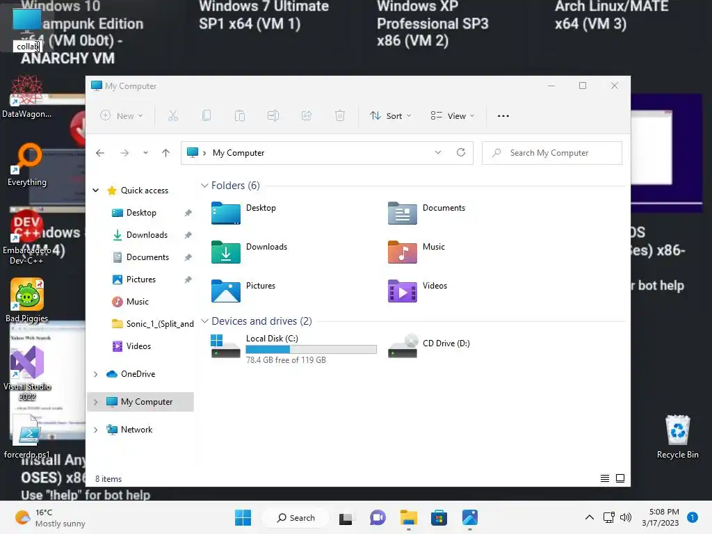The image size is (712, 534).
Task: Select the Everything search desktop shortcut
Action: click(27, 165)
